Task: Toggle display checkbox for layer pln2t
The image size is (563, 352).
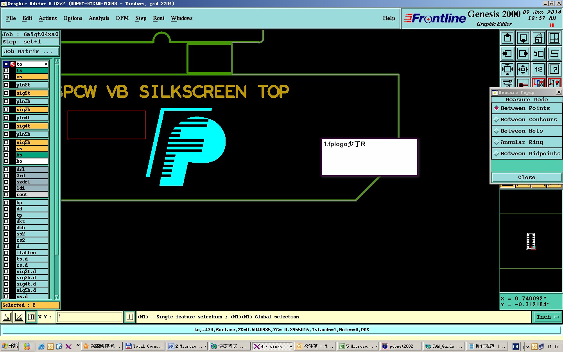Action: point(6,85)
